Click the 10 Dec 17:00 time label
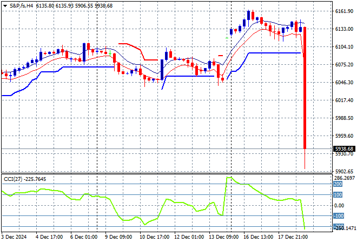The height and width of the screenshot is (243, 357). pyautogui.click(x=156, y=237)
